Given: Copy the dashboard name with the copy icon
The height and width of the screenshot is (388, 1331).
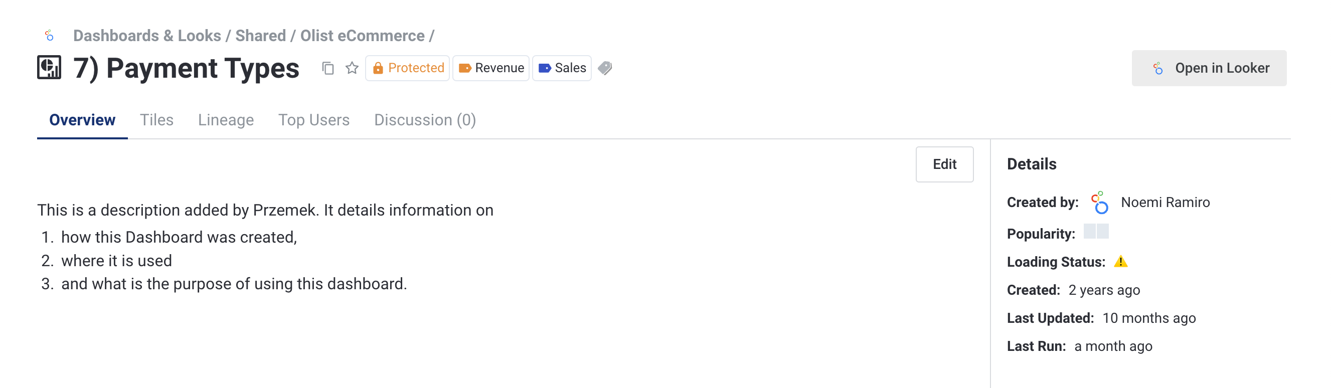Looking at the screenshot, I should pos(327,68).
